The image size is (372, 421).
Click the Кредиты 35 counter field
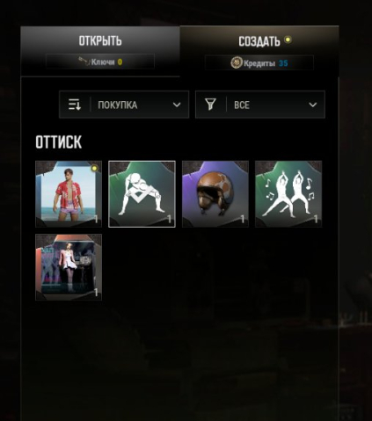click(x=259, y=62)
